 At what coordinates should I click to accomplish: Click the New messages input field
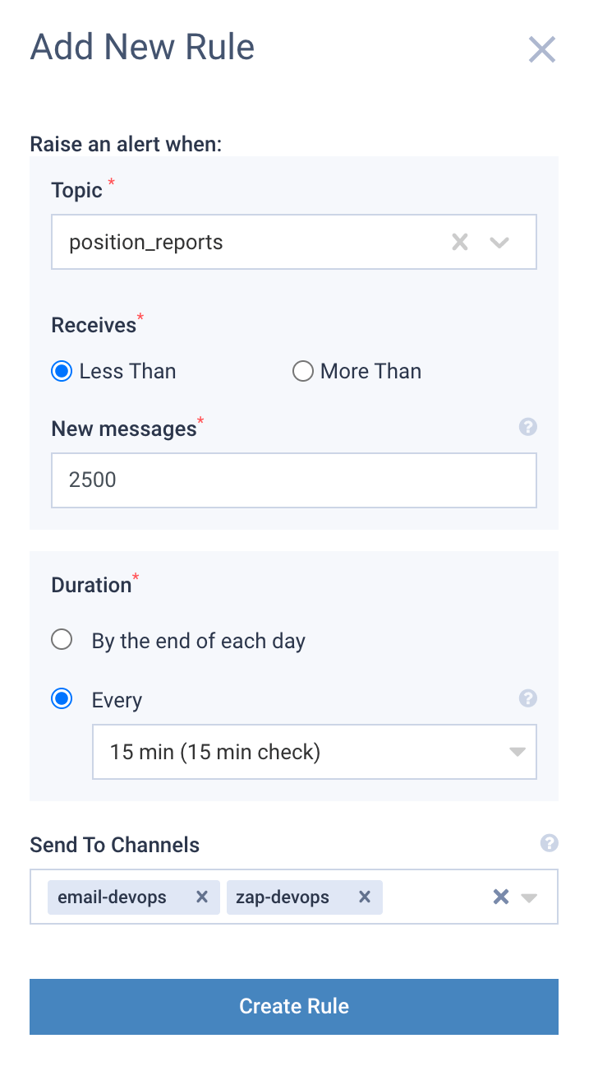[293, 480]
